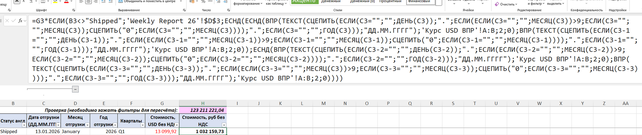Image resolution: width=642 pixels, height=135 pixels.
Task: Select cell containing Q1
Action: (131, 132)
